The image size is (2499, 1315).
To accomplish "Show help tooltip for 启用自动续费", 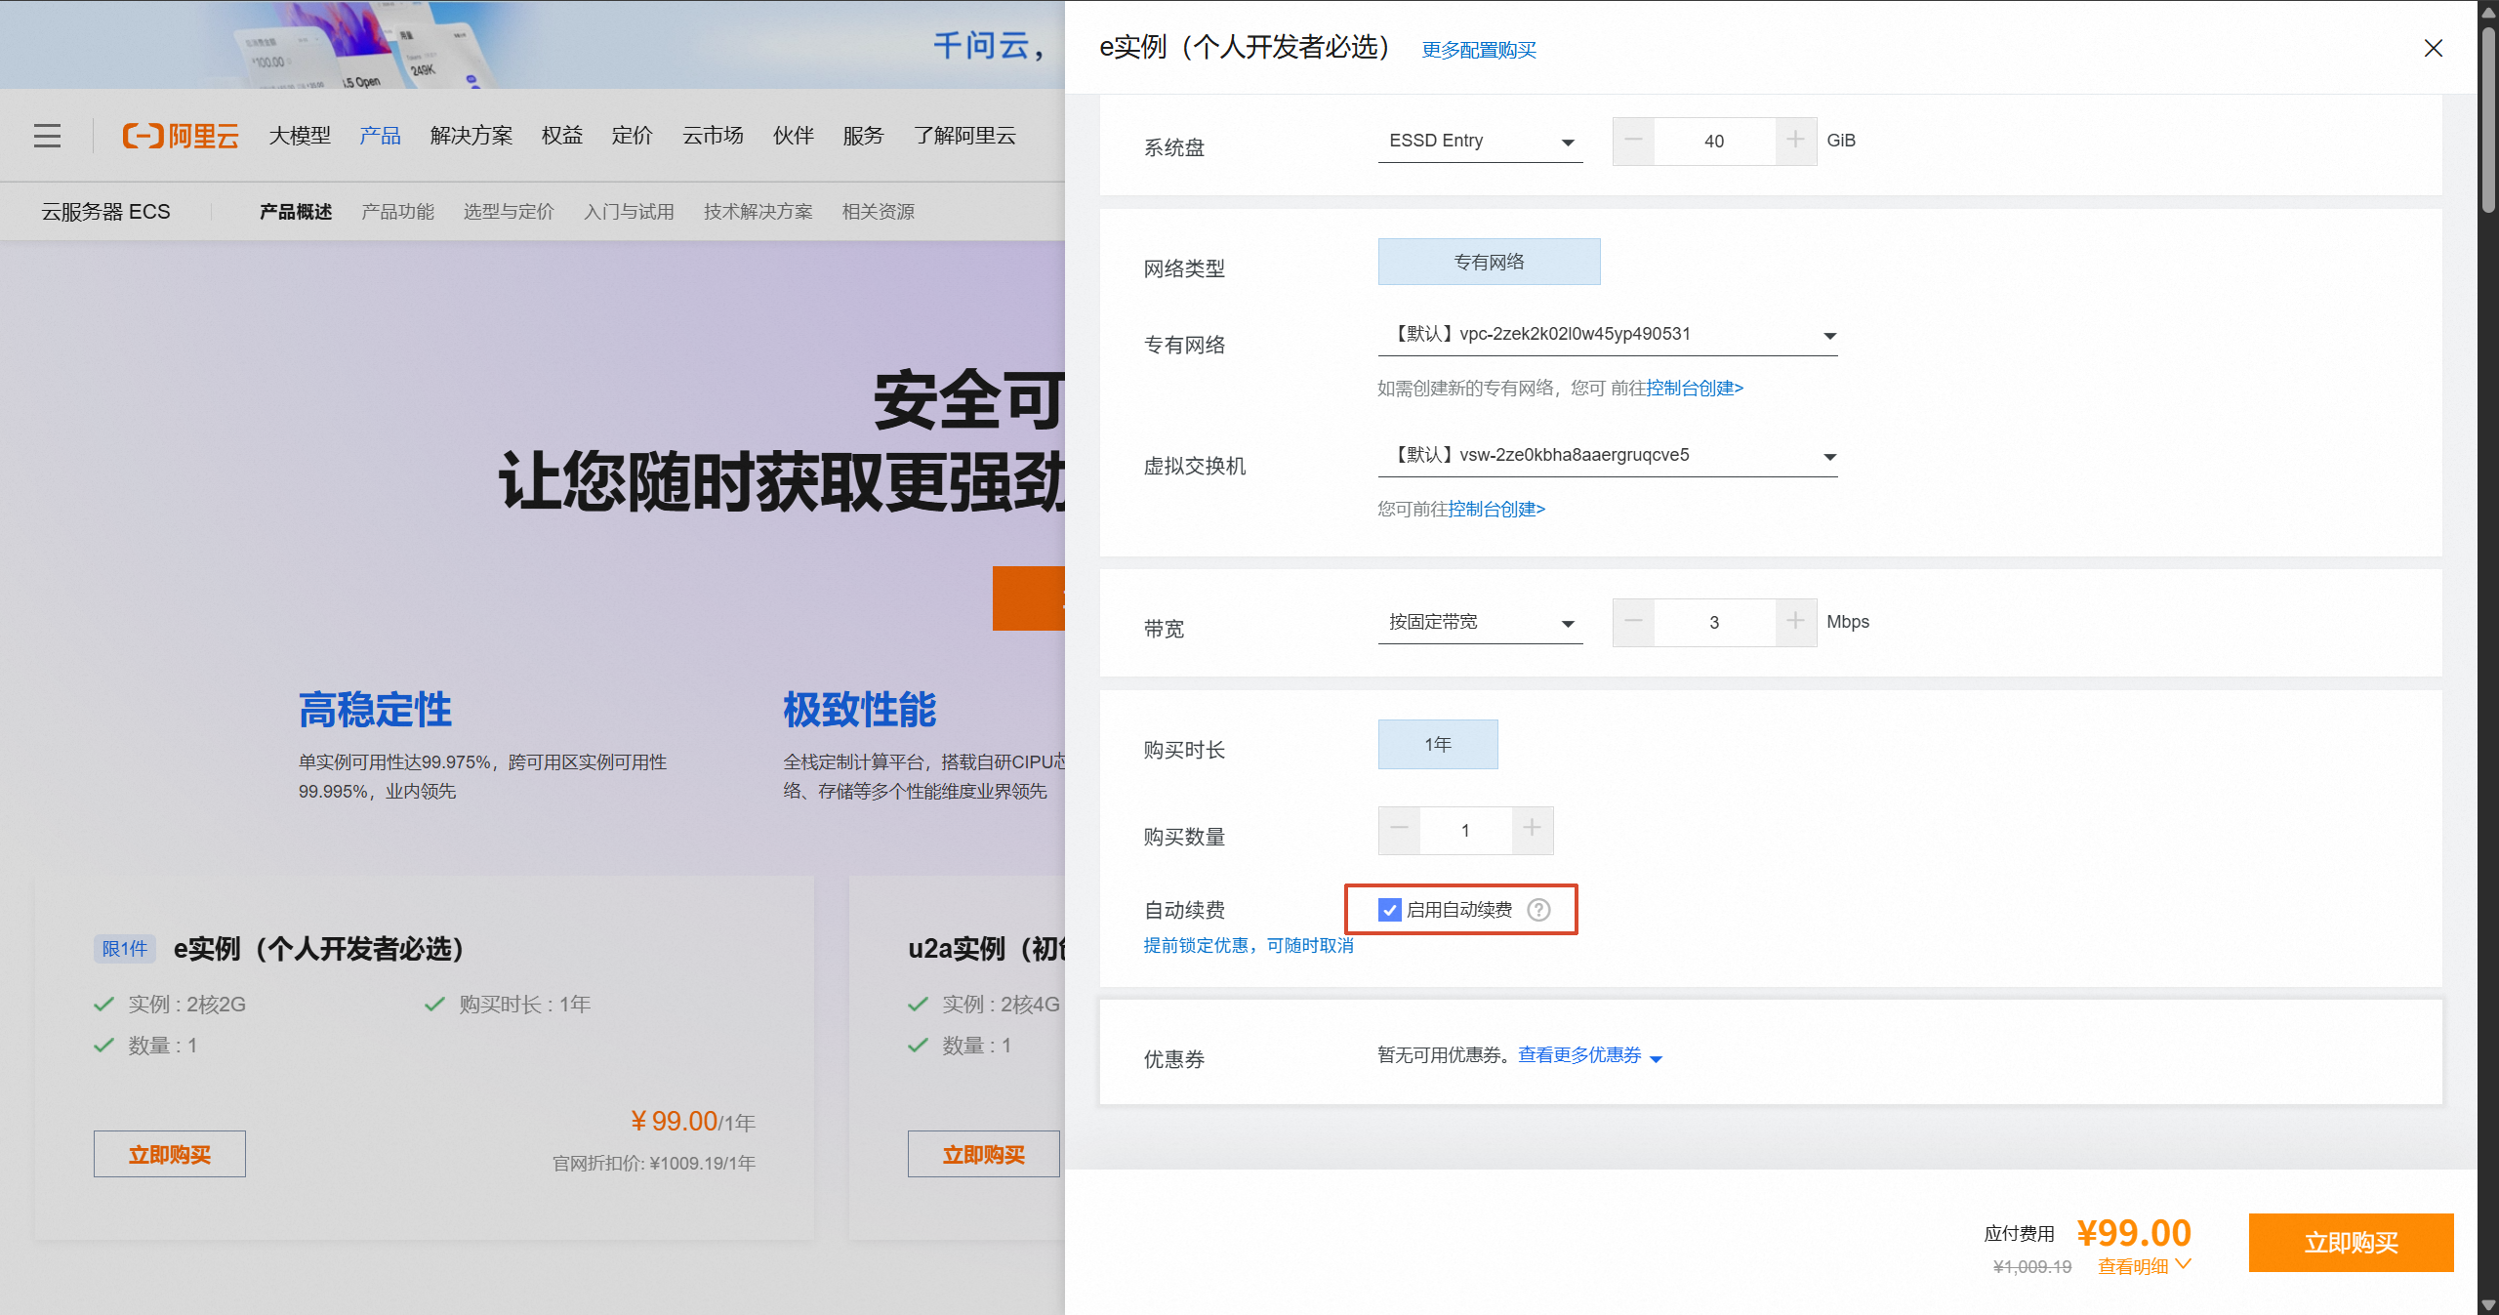I will (x=1538, y=910).
